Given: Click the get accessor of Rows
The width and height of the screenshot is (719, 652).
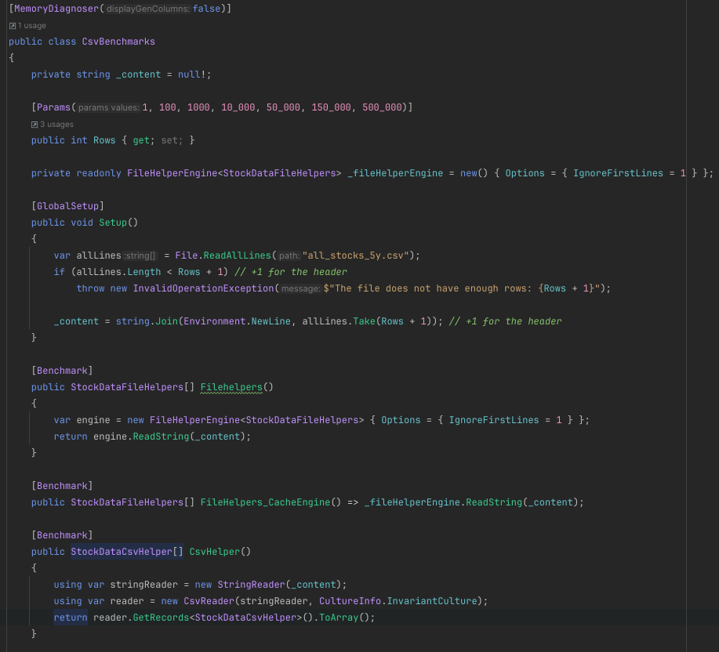Looking at the screenshot, I should [141, 140].
